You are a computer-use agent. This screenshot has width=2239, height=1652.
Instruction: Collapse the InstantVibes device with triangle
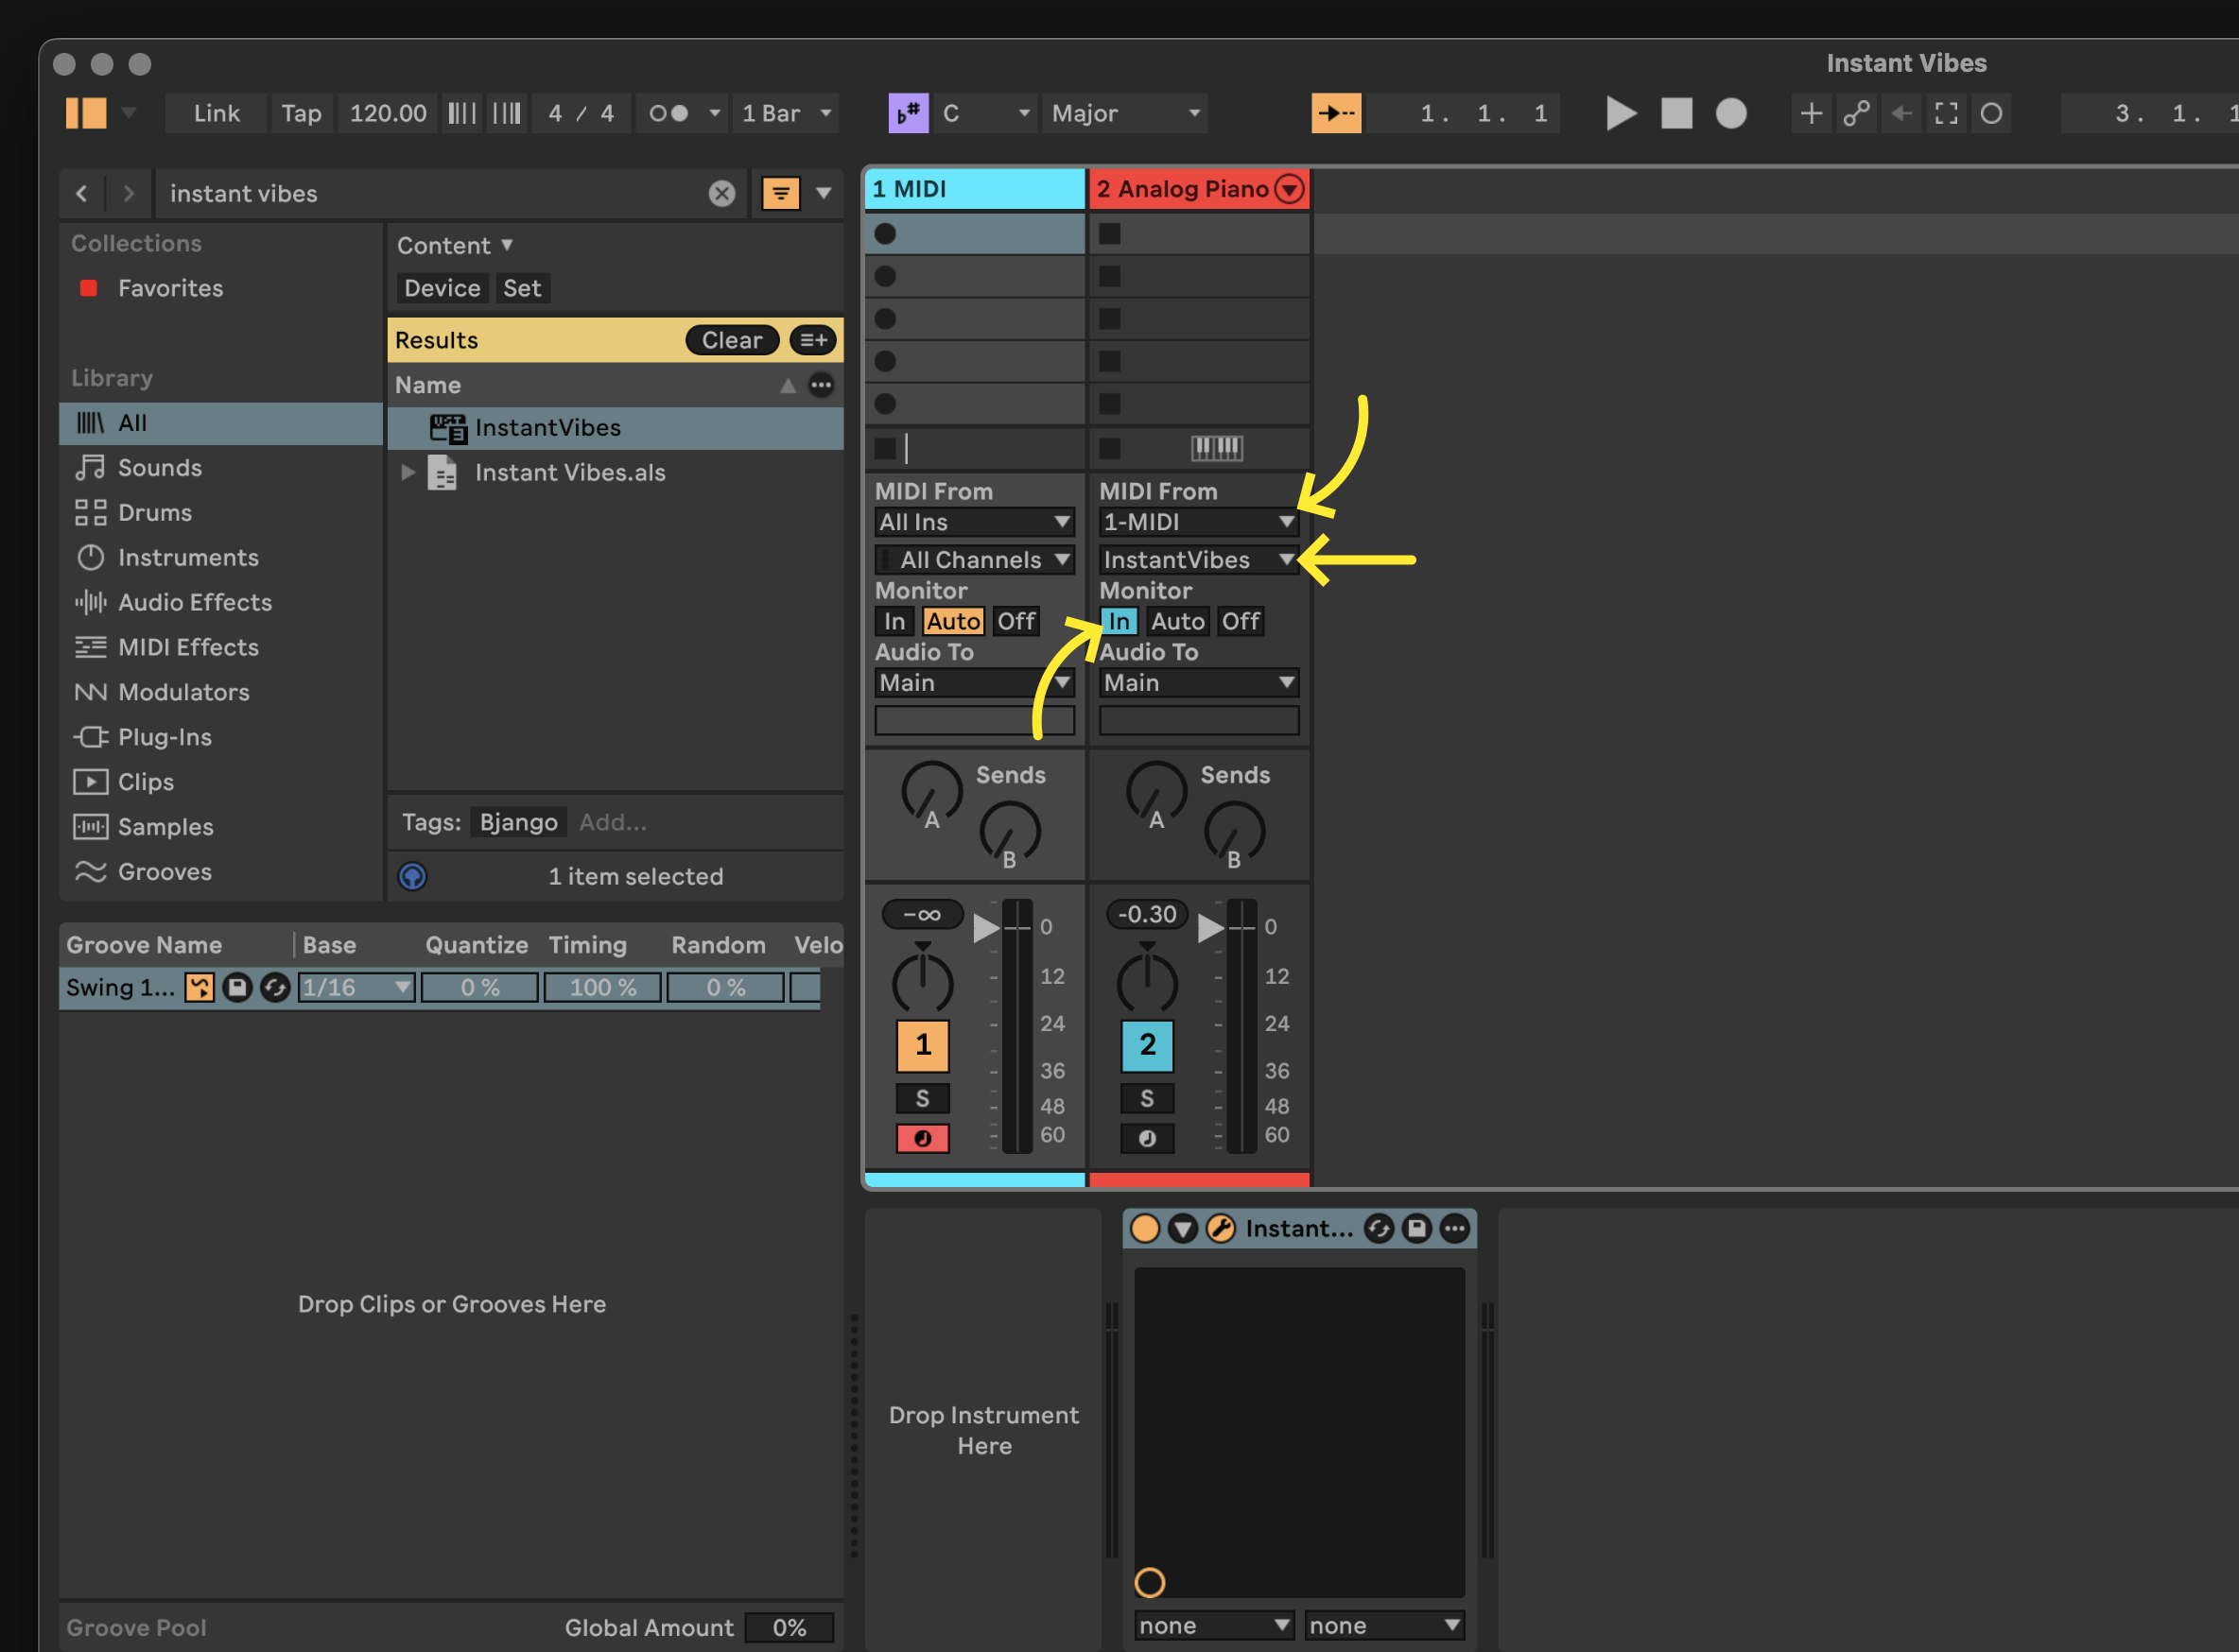(x=1183, y=1228)
